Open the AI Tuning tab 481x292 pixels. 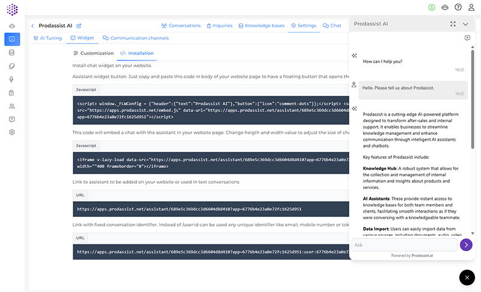[x=47, y=38]
